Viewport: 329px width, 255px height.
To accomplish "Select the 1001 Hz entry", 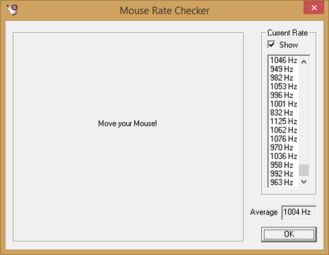I will click(x=284, y=104).
